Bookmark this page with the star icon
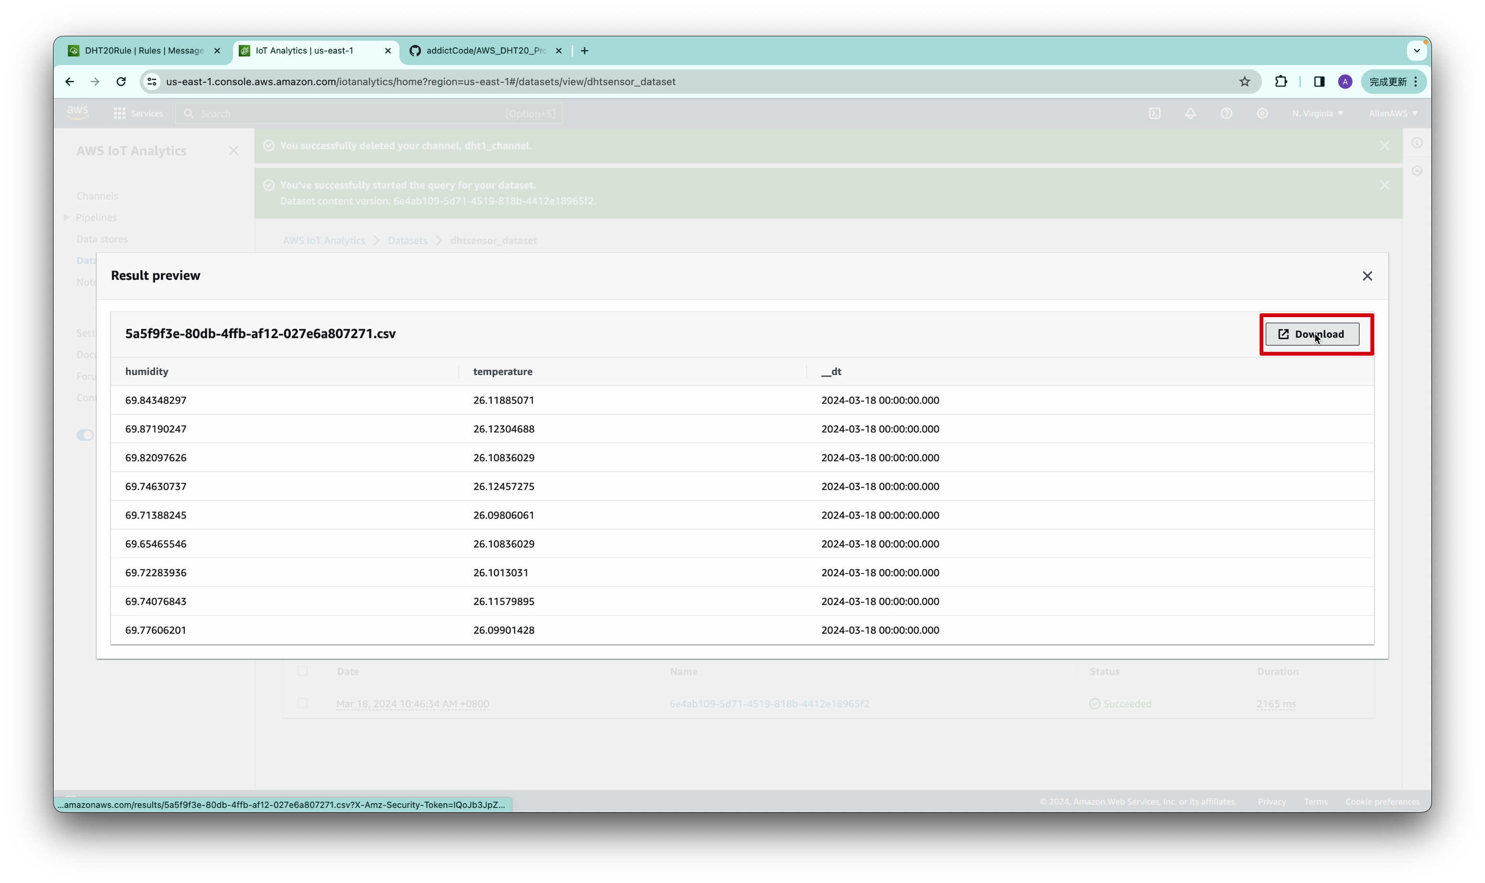Screen dimensions: 1485x883 tap(1245, 81)
